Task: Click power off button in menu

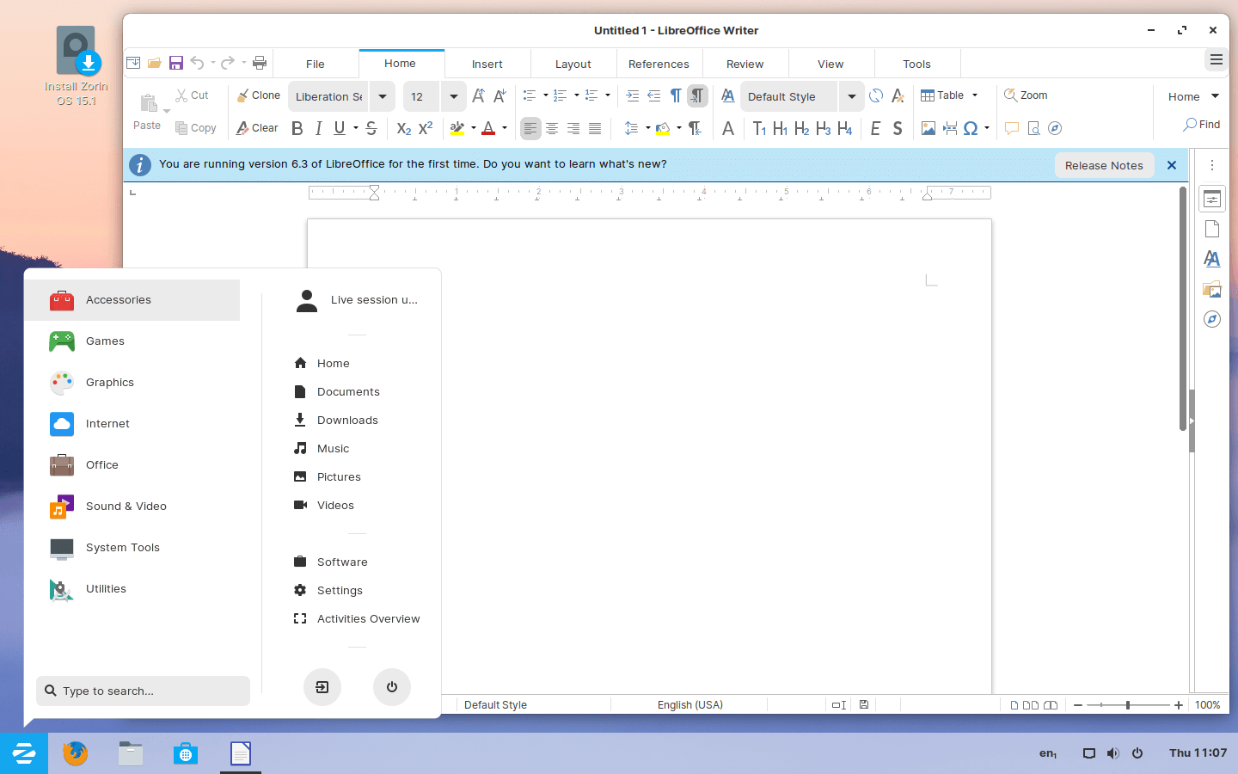Action: pos(392,687)
